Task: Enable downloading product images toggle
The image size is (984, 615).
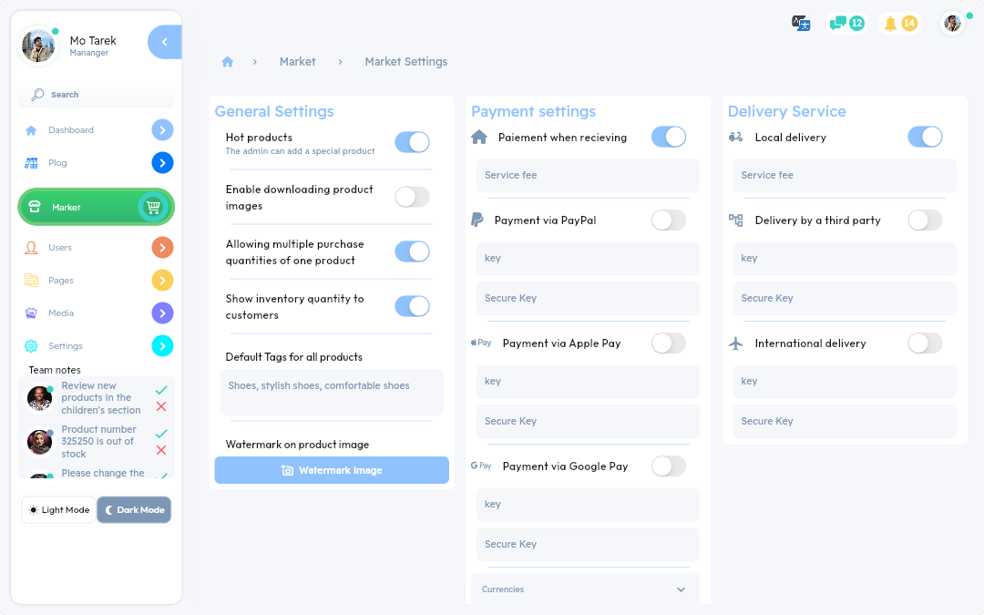Action: click(412, 197)
